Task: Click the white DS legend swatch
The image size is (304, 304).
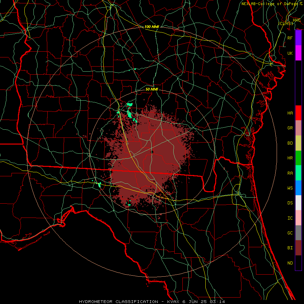Action: click(x=298, y=203)
